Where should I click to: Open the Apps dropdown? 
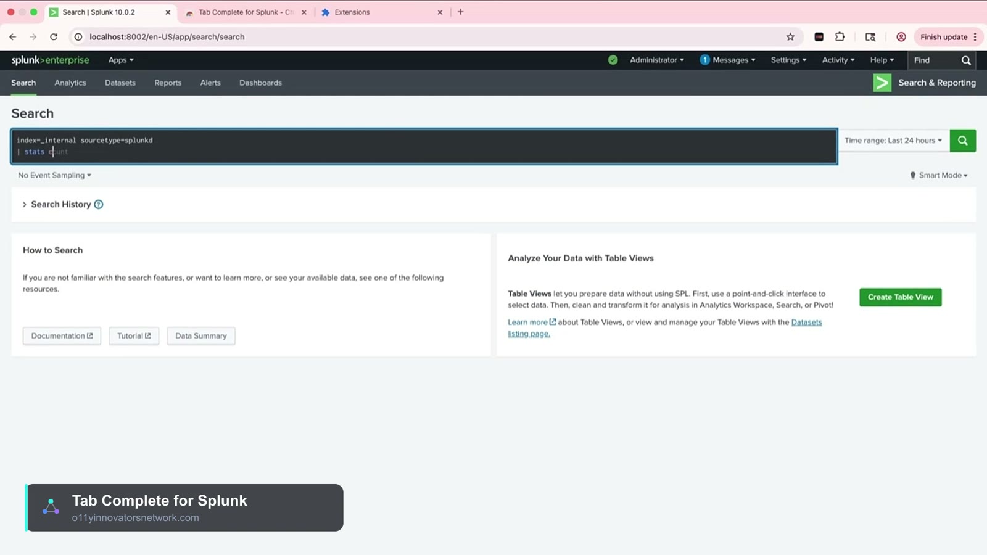[x=121, y=60]
